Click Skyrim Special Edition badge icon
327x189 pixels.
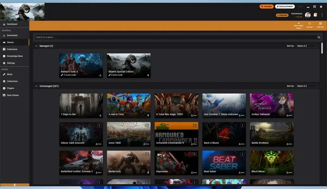coord(148,75)
